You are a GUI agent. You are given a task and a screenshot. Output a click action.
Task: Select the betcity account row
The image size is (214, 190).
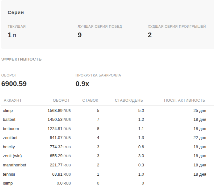[x=108, y=147]
